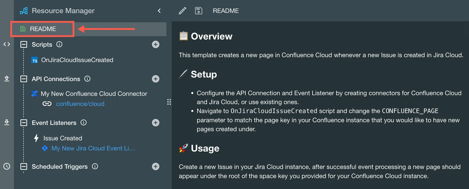The width and height of the screenshot is (469, 189).
Task: Open the code brackets sidebar icon
Action: [x=7, y=44]
